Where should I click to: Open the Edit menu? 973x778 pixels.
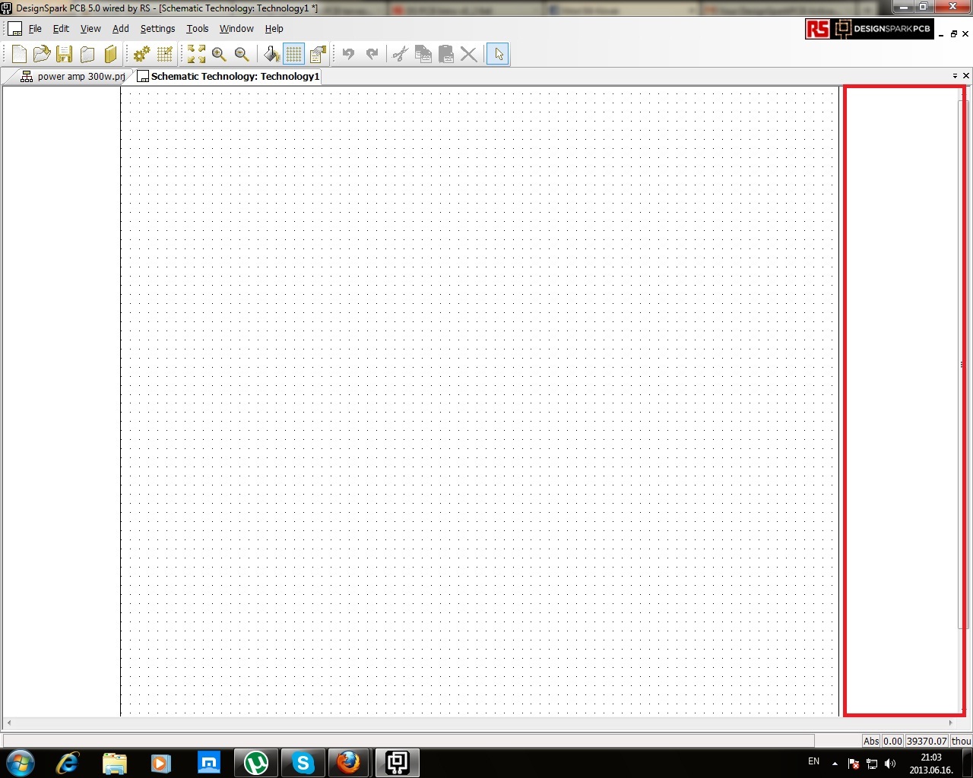(61, 29)
